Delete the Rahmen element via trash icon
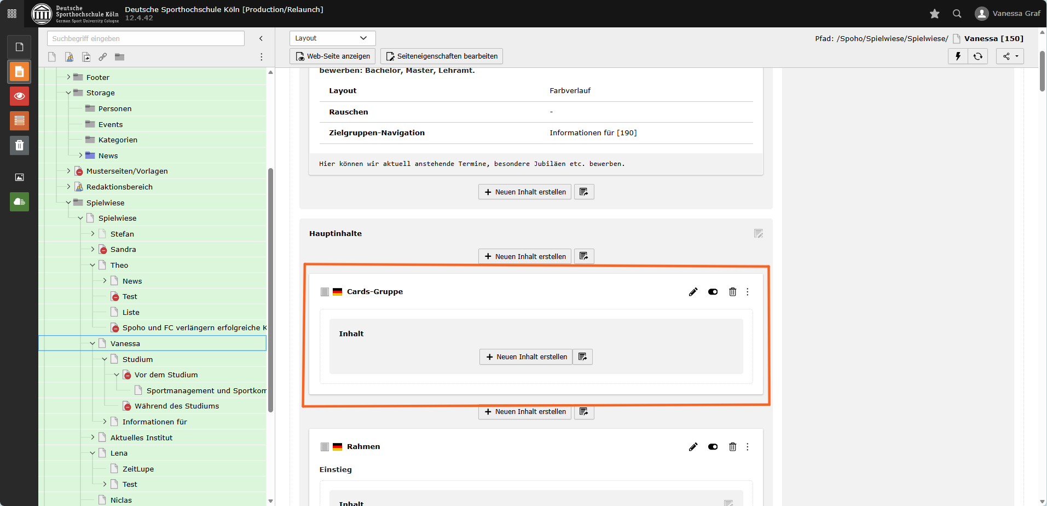Image resolution: width=1047 pixels, height=506 pixels. click(732, 447)
